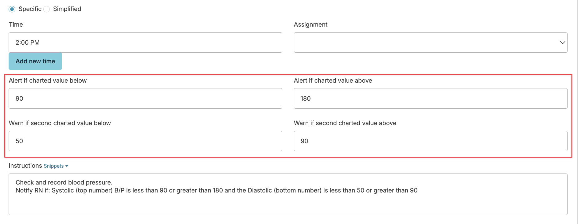This screenshot has width=578, height=224.
Task: Click the 'Warn if second charted value above' label
Action: (x=345, y=123)
